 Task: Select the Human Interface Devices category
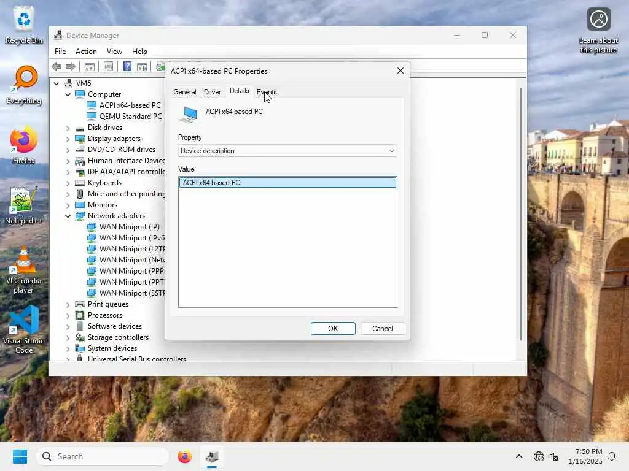(120, 161)
